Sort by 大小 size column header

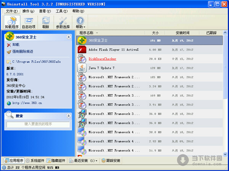[x=155, y=33]
